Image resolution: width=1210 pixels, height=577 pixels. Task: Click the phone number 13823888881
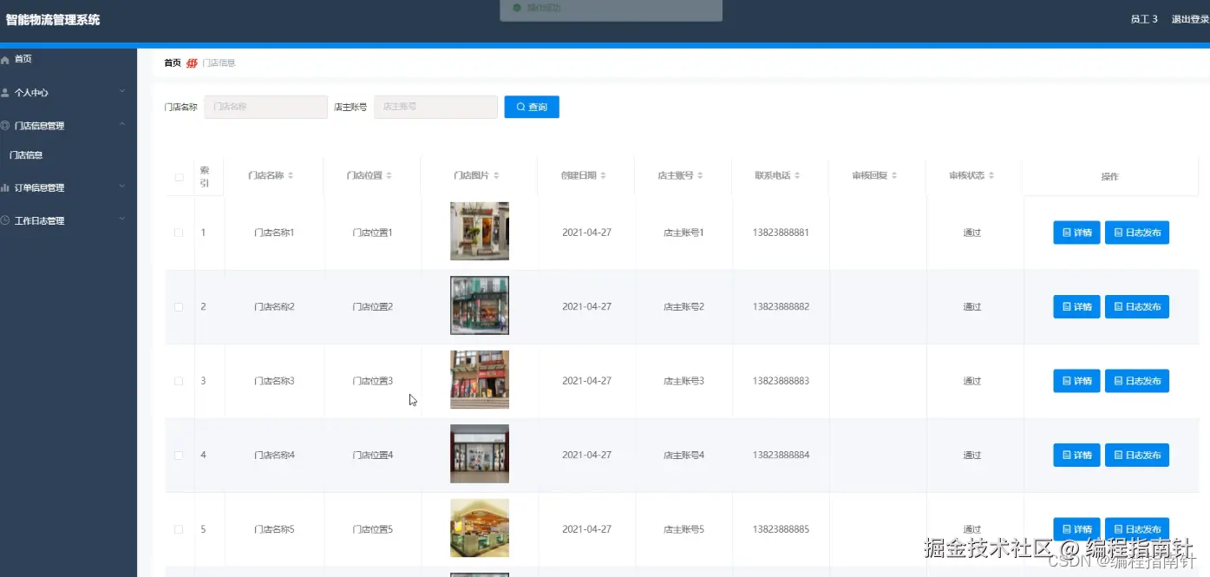pyautogui.click(x=781, y=233)
